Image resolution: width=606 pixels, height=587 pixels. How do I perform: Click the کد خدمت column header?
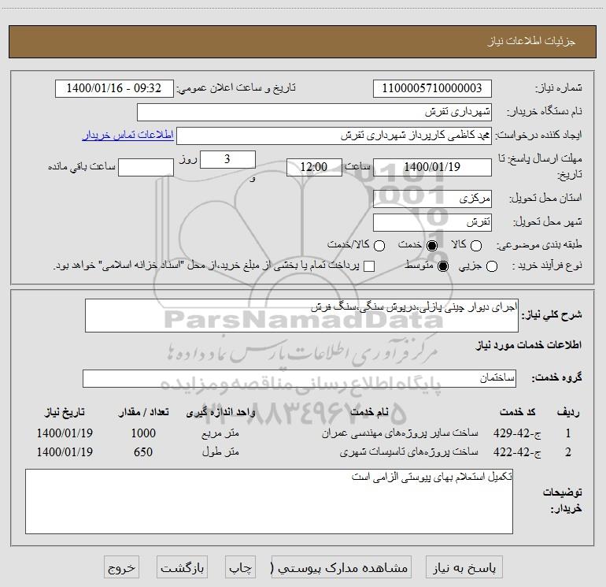[x=518, y=413]
